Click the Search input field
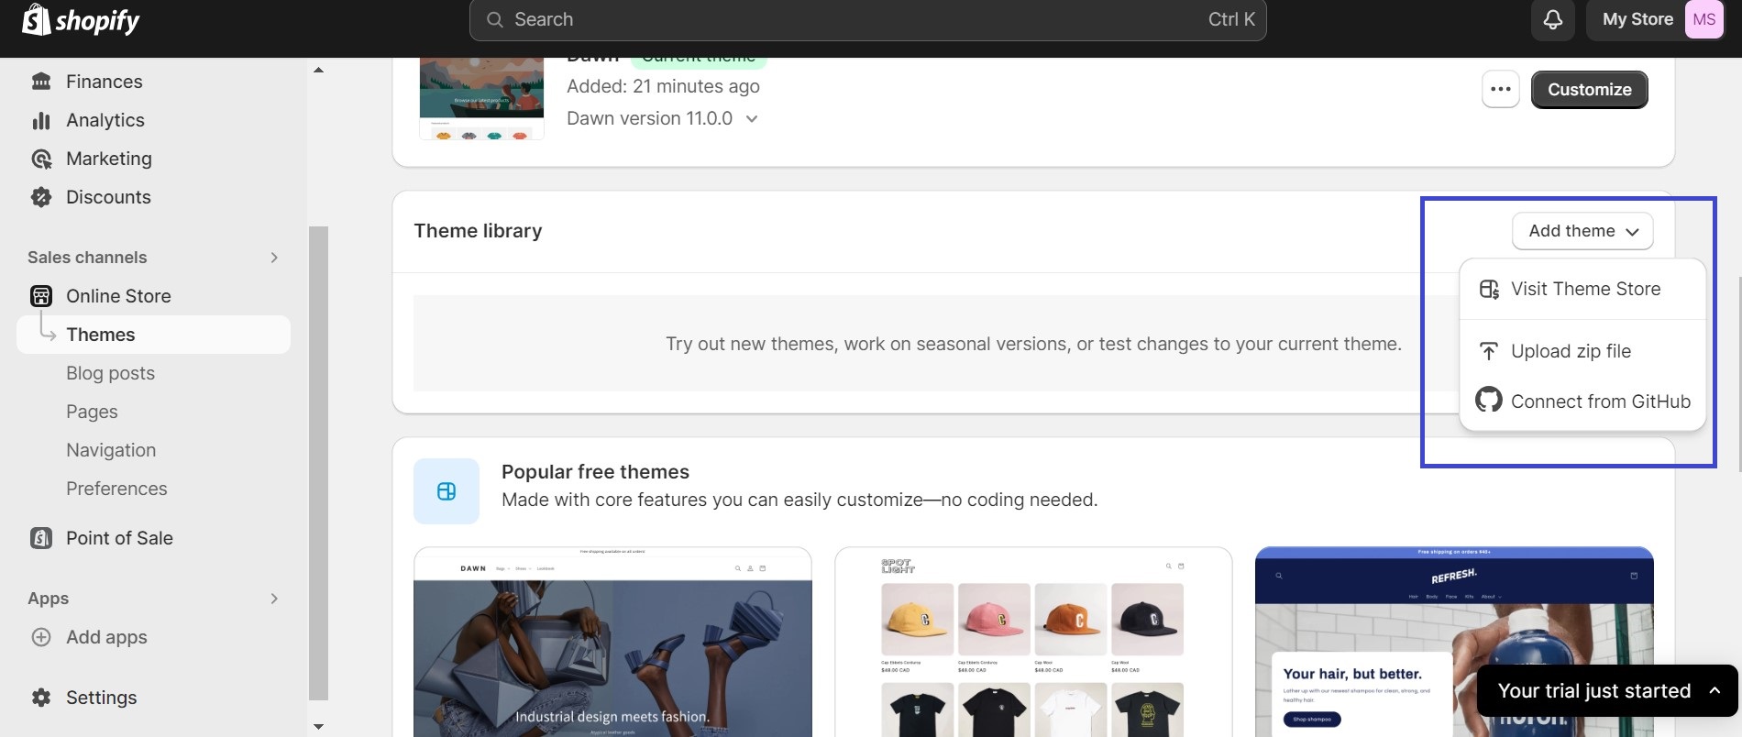Viewport: 1742px width, 737px height. [x=867, y=19]
